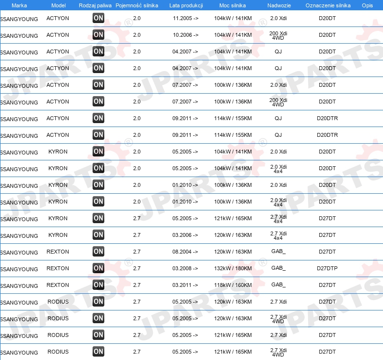This screenshot has width=383, height=360.
Task: Click the D27DTP engine code cell
Action: point(327,268)
